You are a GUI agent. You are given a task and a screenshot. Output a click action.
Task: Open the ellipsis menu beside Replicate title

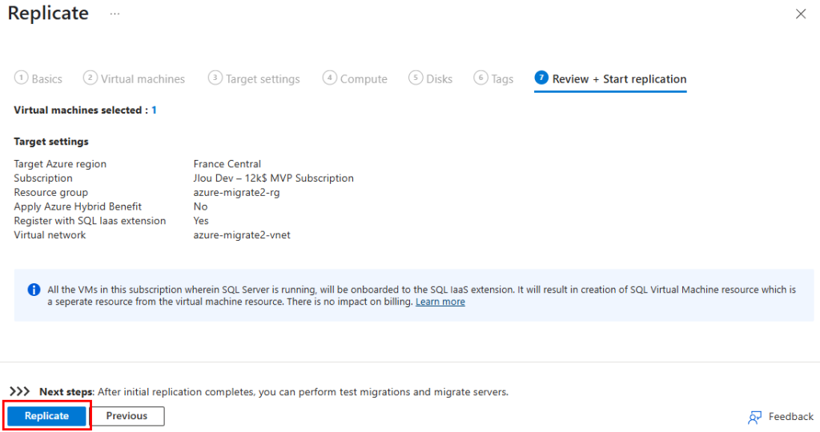pos(115,14)
